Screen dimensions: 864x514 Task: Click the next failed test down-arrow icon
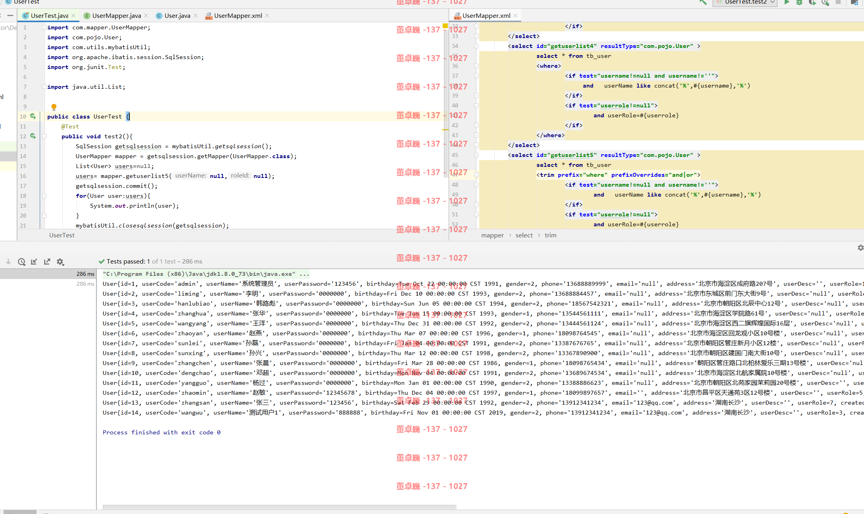pyautogui.click(x=8, y=262)
